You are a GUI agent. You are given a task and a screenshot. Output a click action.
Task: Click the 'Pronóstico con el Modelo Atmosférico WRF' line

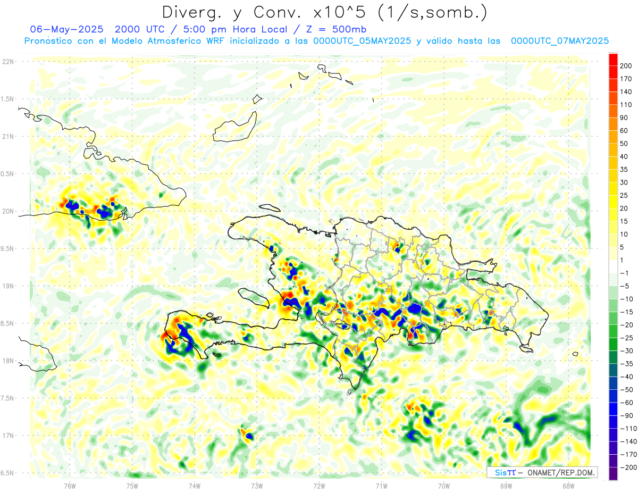[x=124, y=41]
